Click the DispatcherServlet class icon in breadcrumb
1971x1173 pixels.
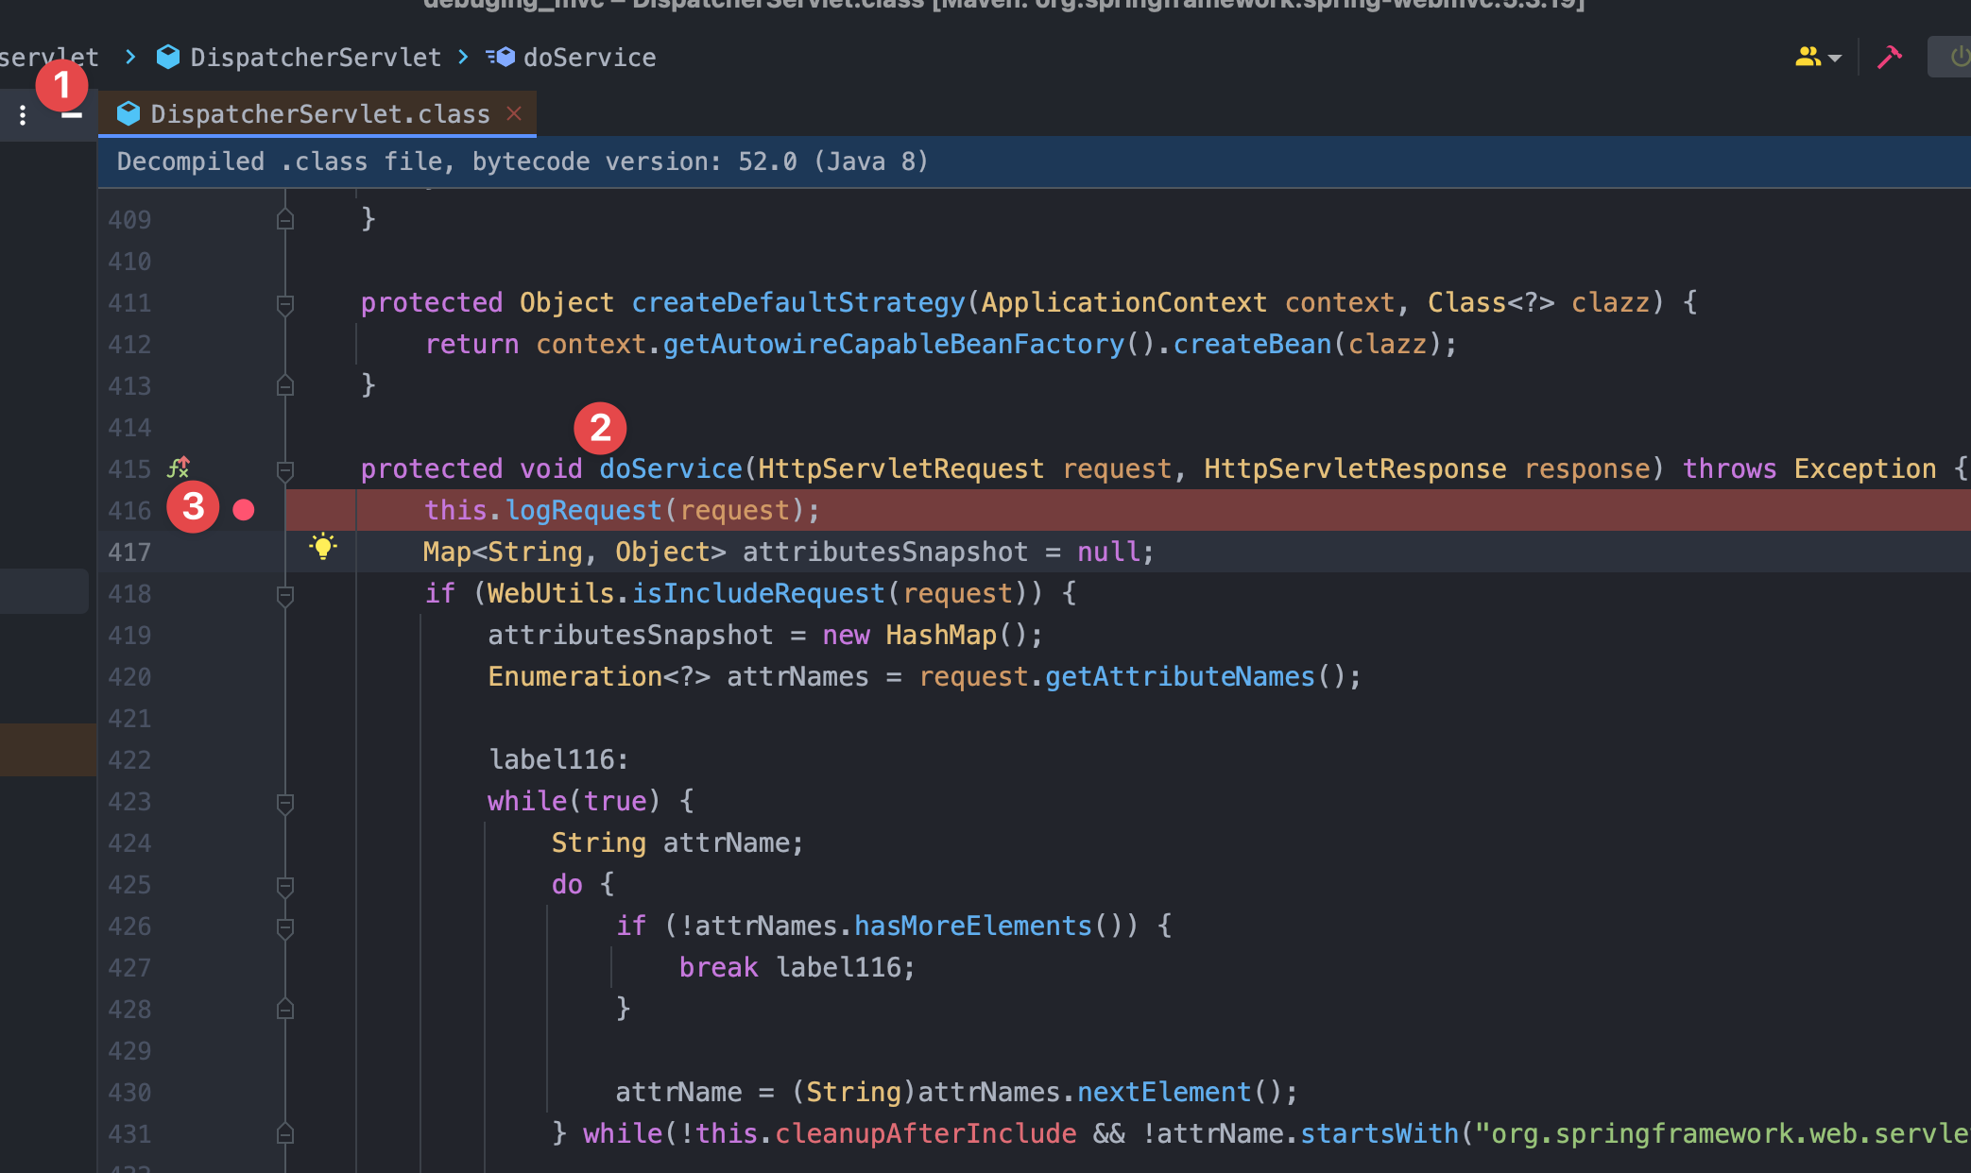click(168, 58)
